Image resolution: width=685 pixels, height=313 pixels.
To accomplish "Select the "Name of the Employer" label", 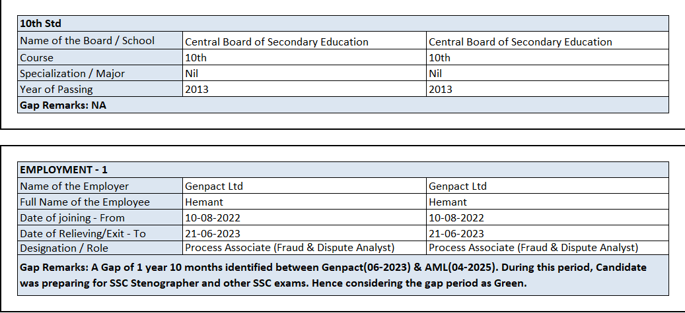I will pos(75,186).
